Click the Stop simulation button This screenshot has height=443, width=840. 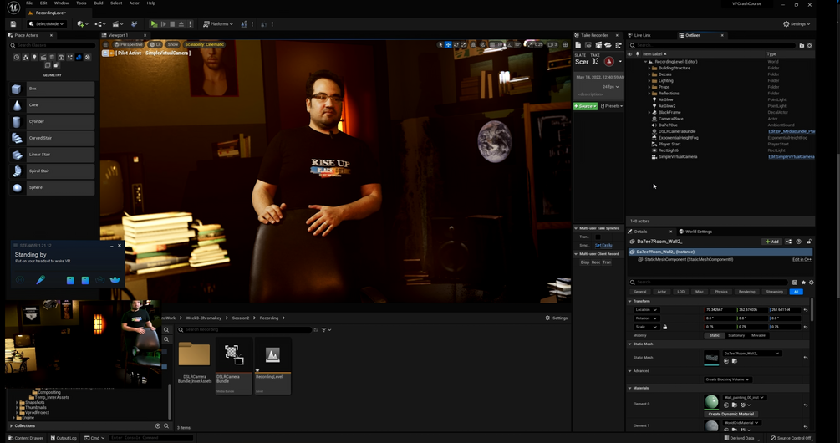tap(172, 24)
